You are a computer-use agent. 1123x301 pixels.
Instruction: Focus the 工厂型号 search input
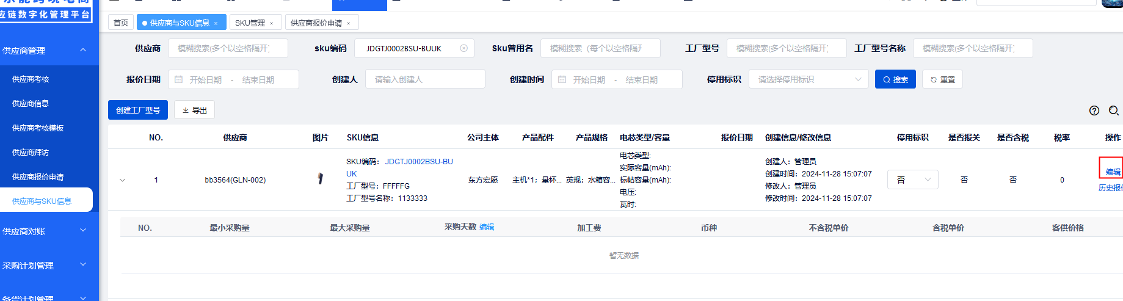point(787,48)
